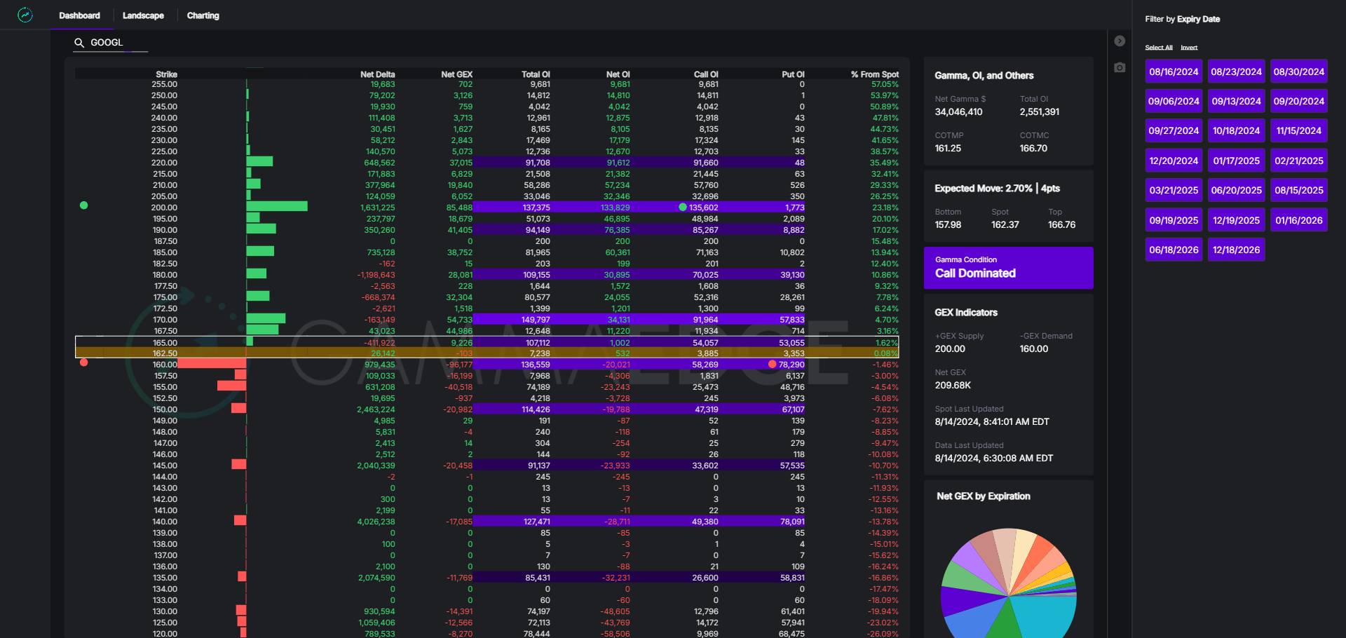Sort by the Strike column header

pyautogui.click(x=166, y=74)
